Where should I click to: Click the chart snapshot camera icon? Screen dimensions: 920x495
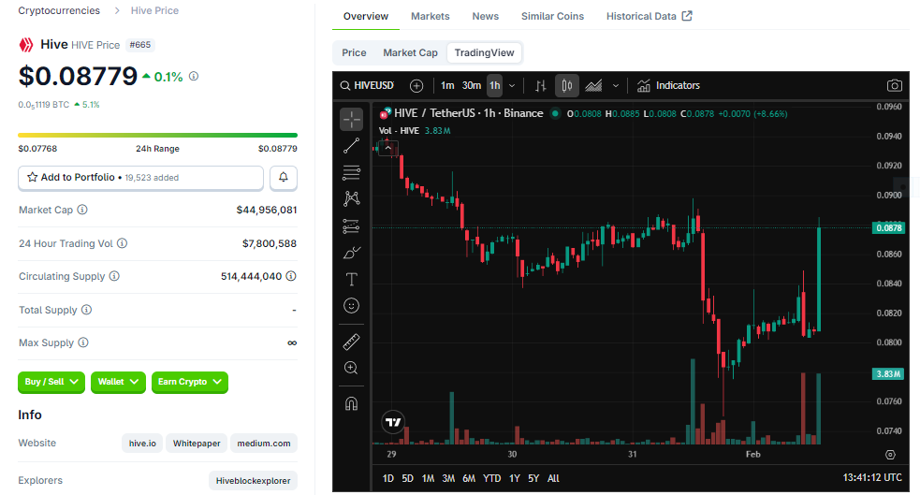coord(894,85)
